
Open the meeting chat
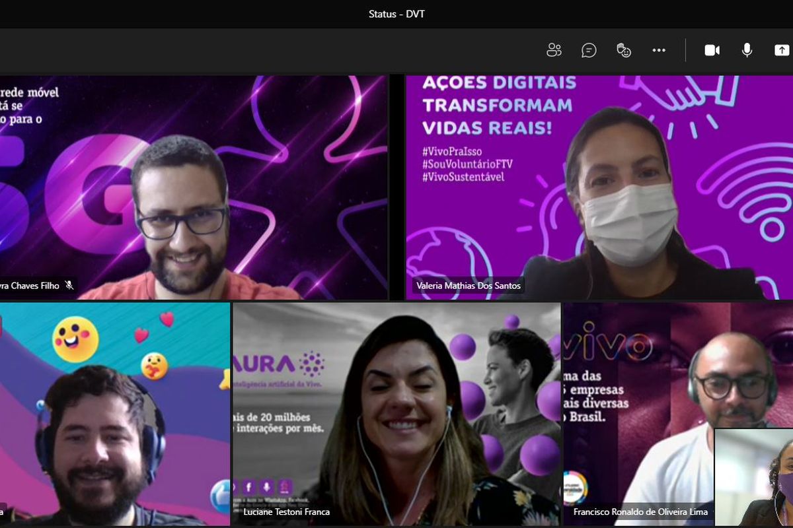[x=589, y=50]
